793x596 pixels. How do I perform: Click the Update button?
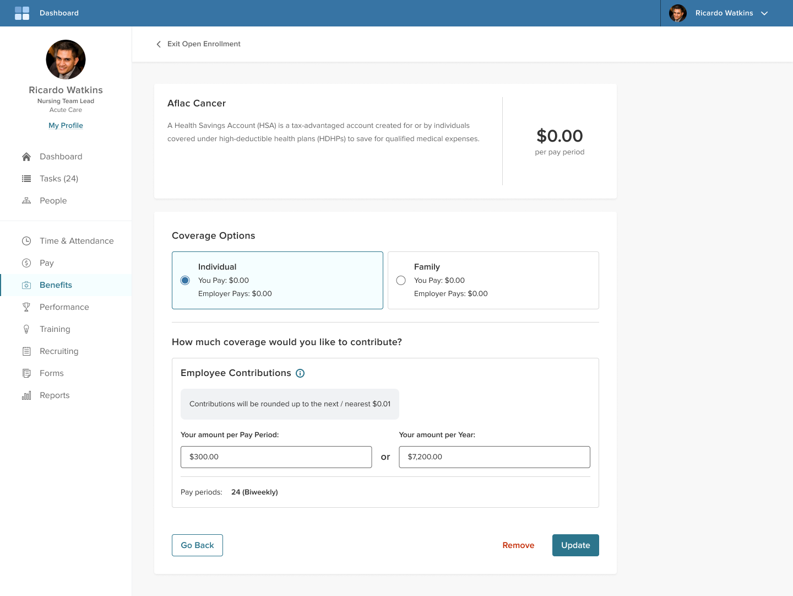tap(575, 545)
